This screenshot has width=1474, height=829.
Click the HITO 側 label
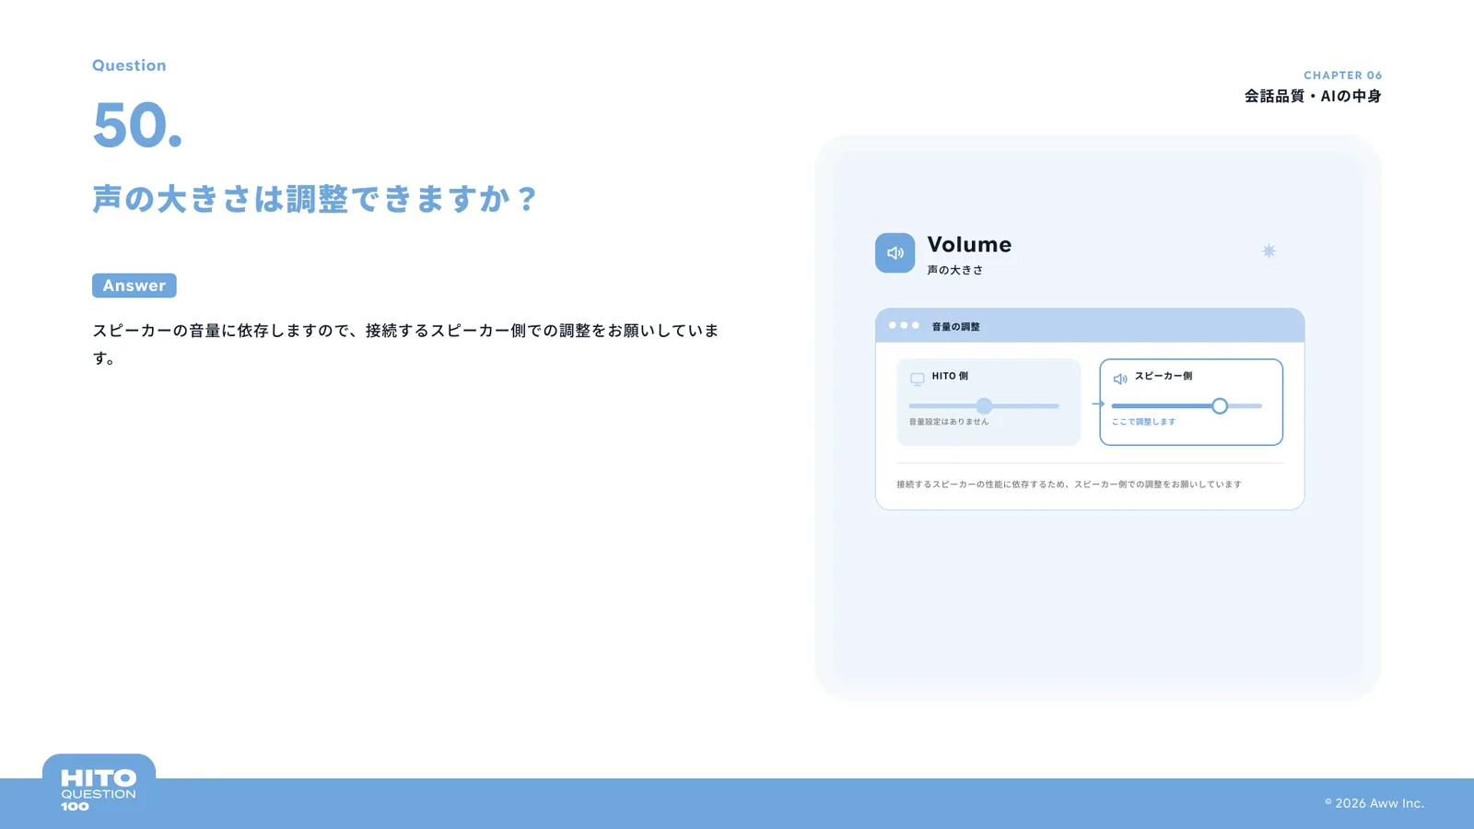coord(950,376)
